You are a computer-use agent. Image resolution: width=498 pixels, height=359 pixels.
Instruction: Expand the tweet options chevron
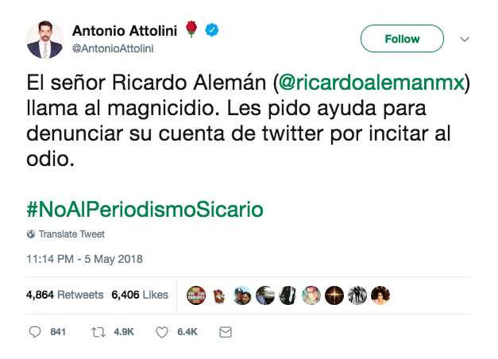[x=465, y=39]
